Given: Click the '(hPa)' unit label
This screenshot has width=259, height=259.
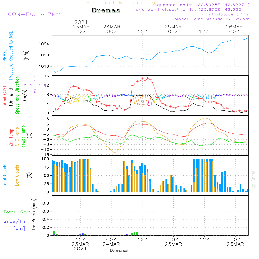Looking at the screenshot, I should pos(26,55).
